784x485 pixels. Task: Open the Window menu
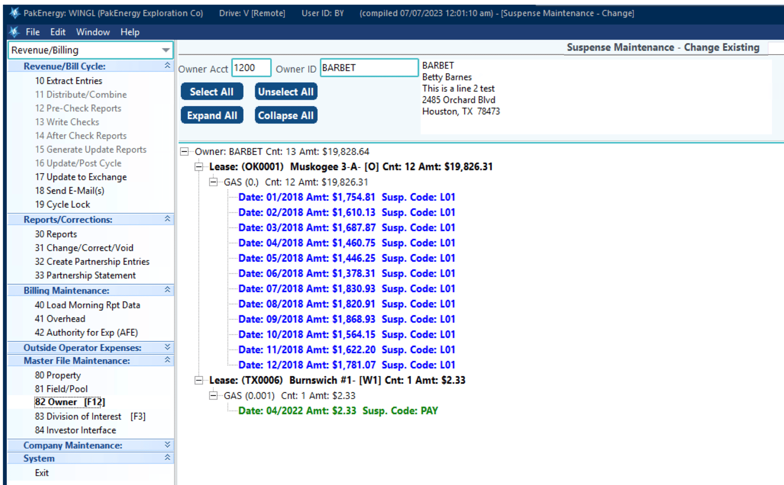point(92,31)
